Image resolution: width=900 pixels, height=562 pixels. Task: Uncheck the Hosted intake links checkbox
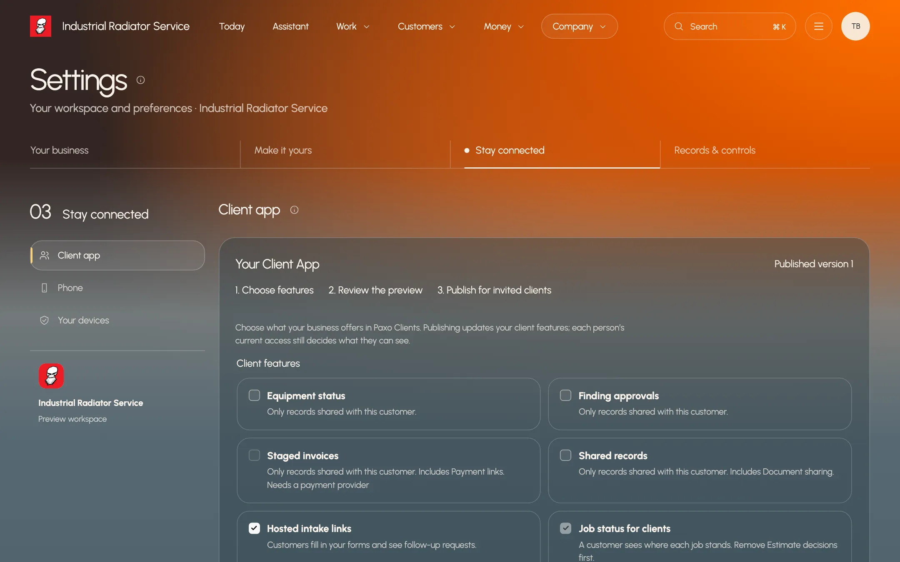tap(254, 528)
